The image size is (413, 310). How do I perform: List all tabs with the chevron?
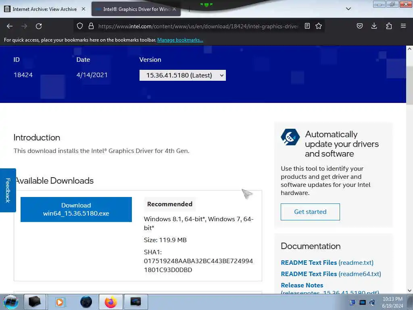pyautogui.click(x=348, y=9)
